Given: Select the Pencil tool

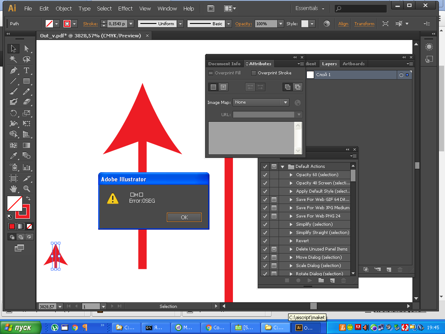Looking at the screenshot, I should click(27, 91).
